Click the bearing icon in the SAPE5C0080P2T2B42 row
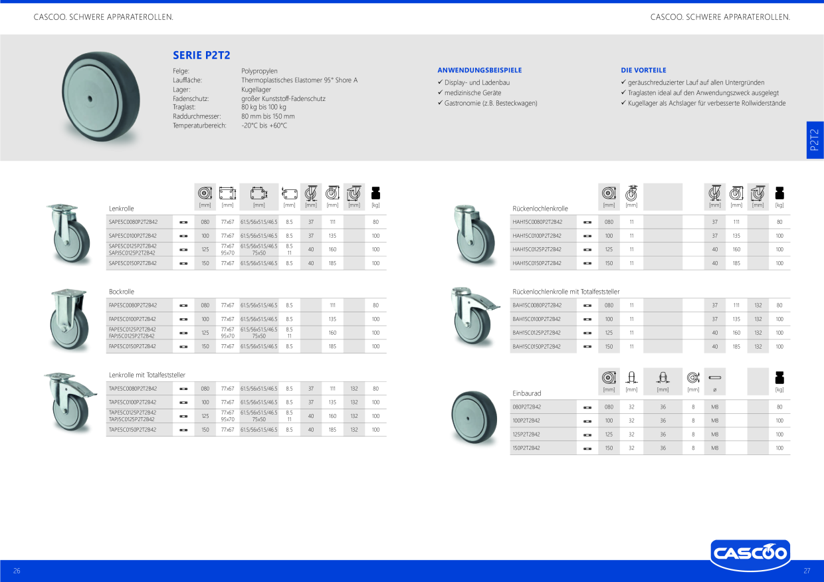Viewport: 824px width, 582px height. [184, 222]
